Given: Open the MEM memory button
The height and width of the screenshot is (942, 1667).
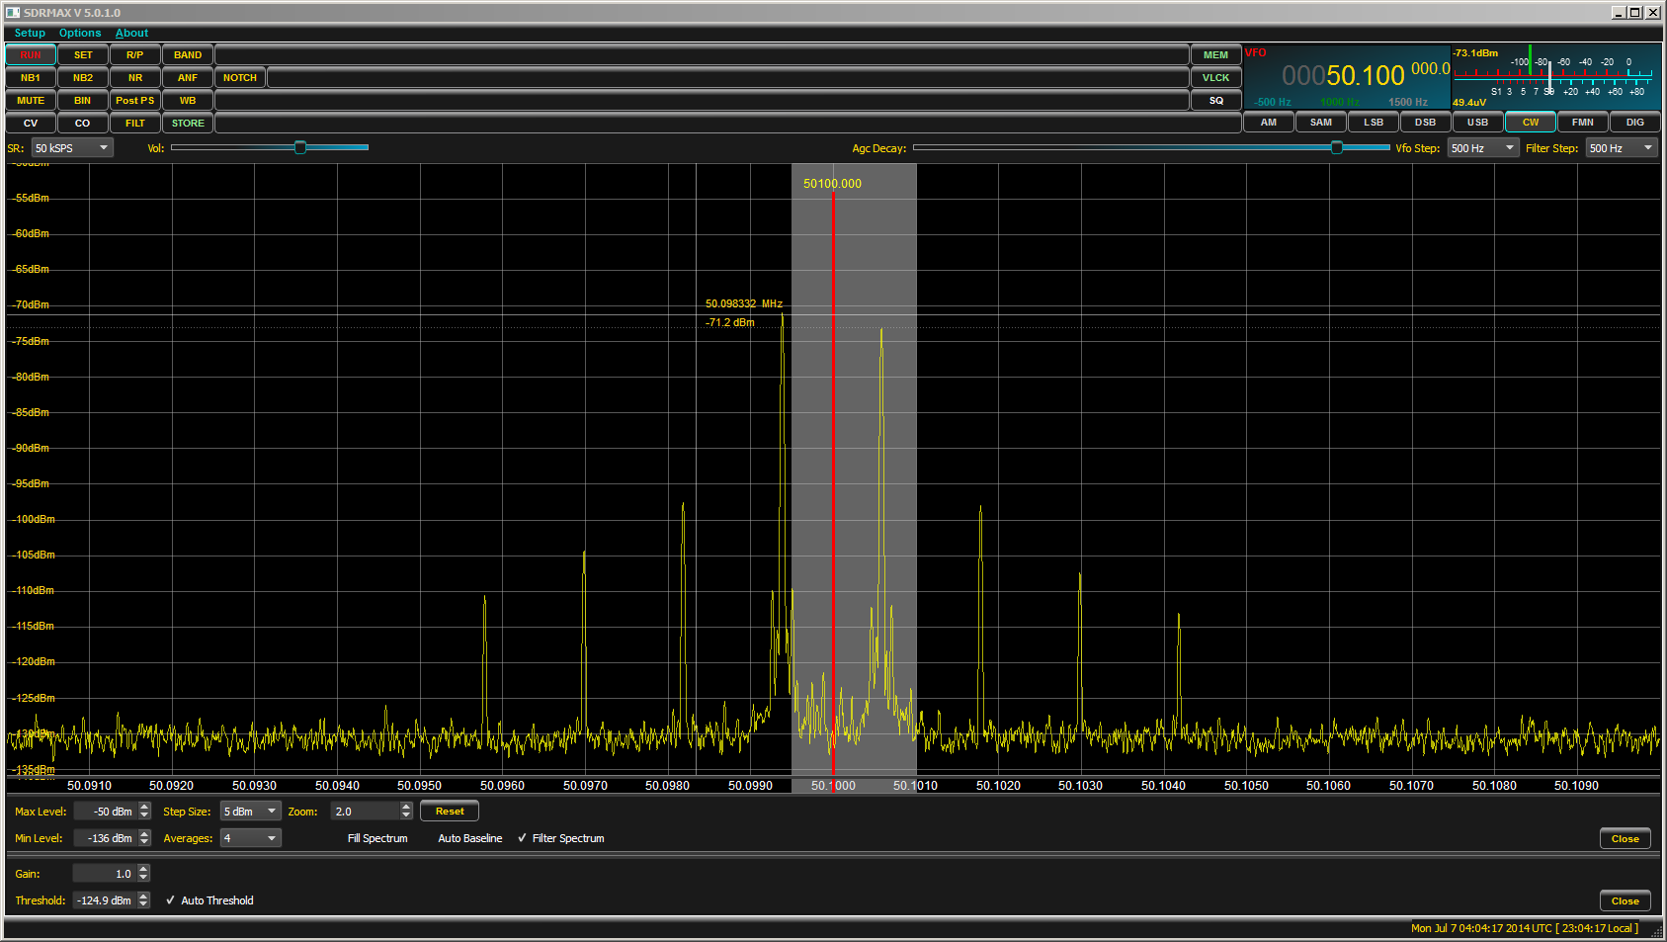Looking at the screenshot, I should 1215,55.
